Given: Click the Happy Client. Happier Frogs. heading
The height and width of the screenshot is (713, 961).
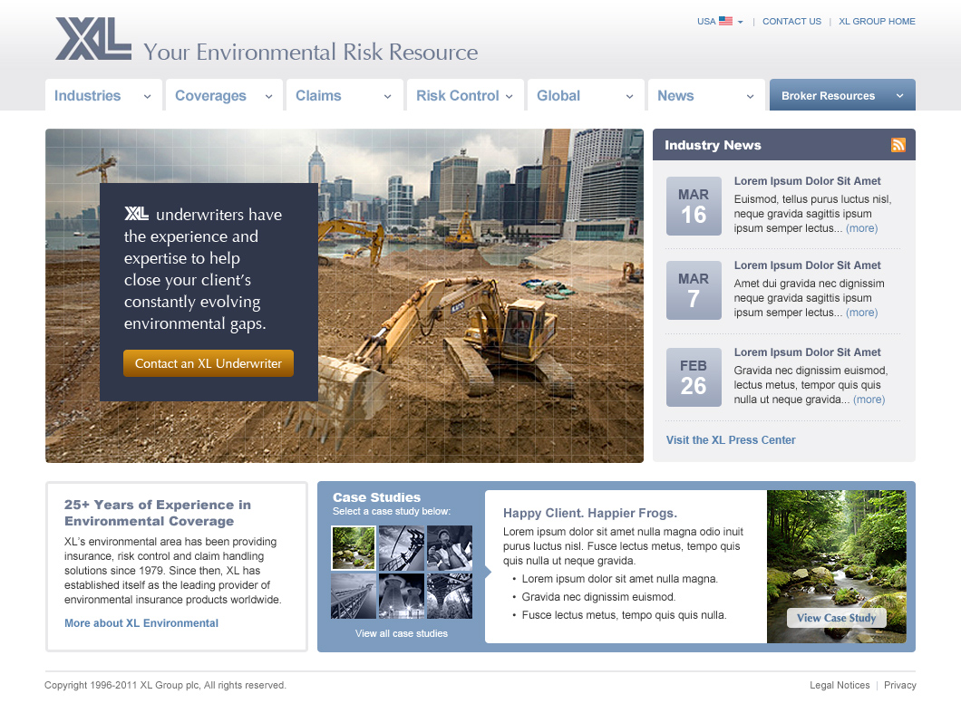Looking at the screenshot, I should click(x=590, y=514).
